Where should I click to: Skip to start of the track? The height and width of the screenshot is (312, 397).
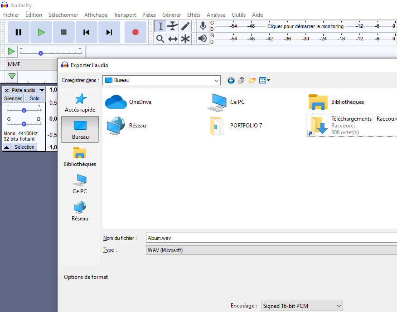87,32
